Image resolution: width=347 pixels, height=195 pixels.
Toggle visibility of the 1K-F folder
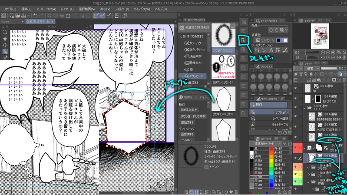tap(295, 108)
